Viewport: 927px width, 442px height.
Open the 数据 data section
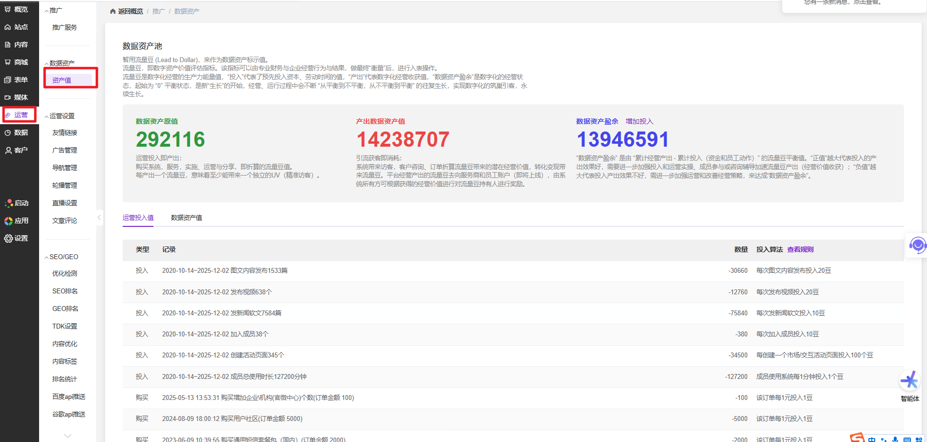pyautogui.click(x=16, y=133)
